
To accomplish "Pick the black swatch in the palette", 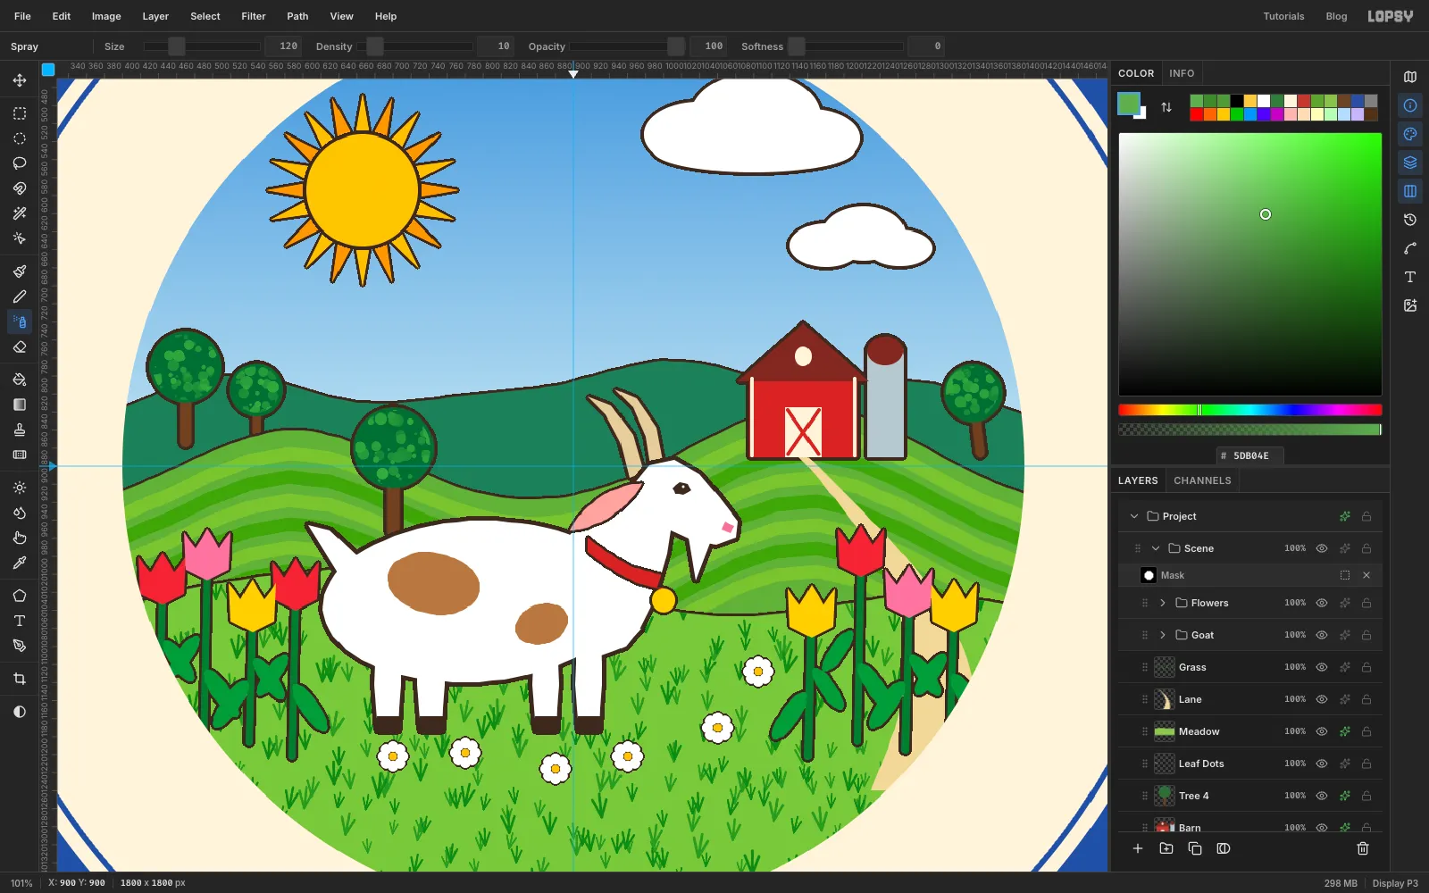I will [1237, 101].
